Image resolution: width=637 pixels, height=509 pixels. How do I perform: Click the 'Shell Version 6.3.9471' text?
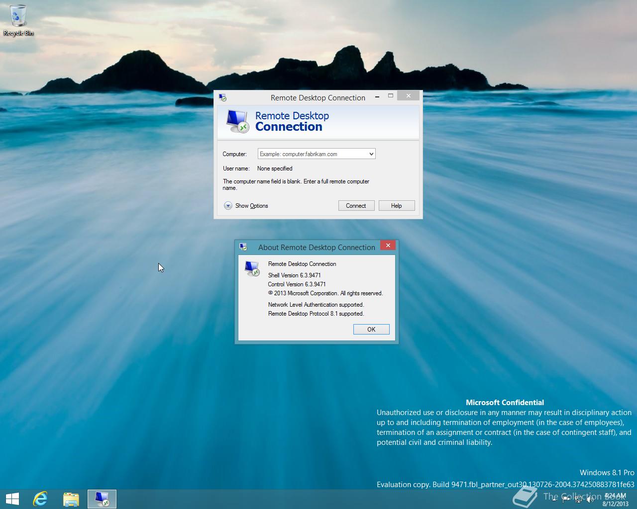[x=294, y=275]
